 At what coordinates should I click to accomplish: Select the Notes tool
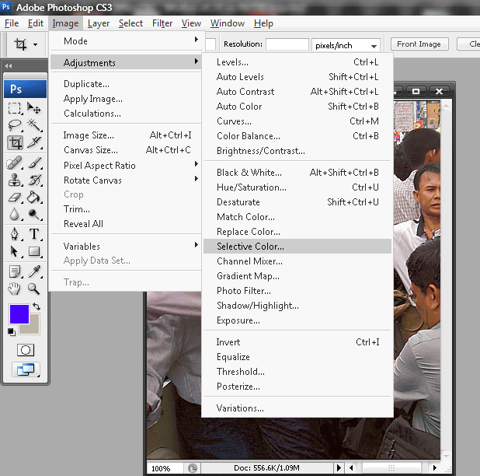[15, 271]
